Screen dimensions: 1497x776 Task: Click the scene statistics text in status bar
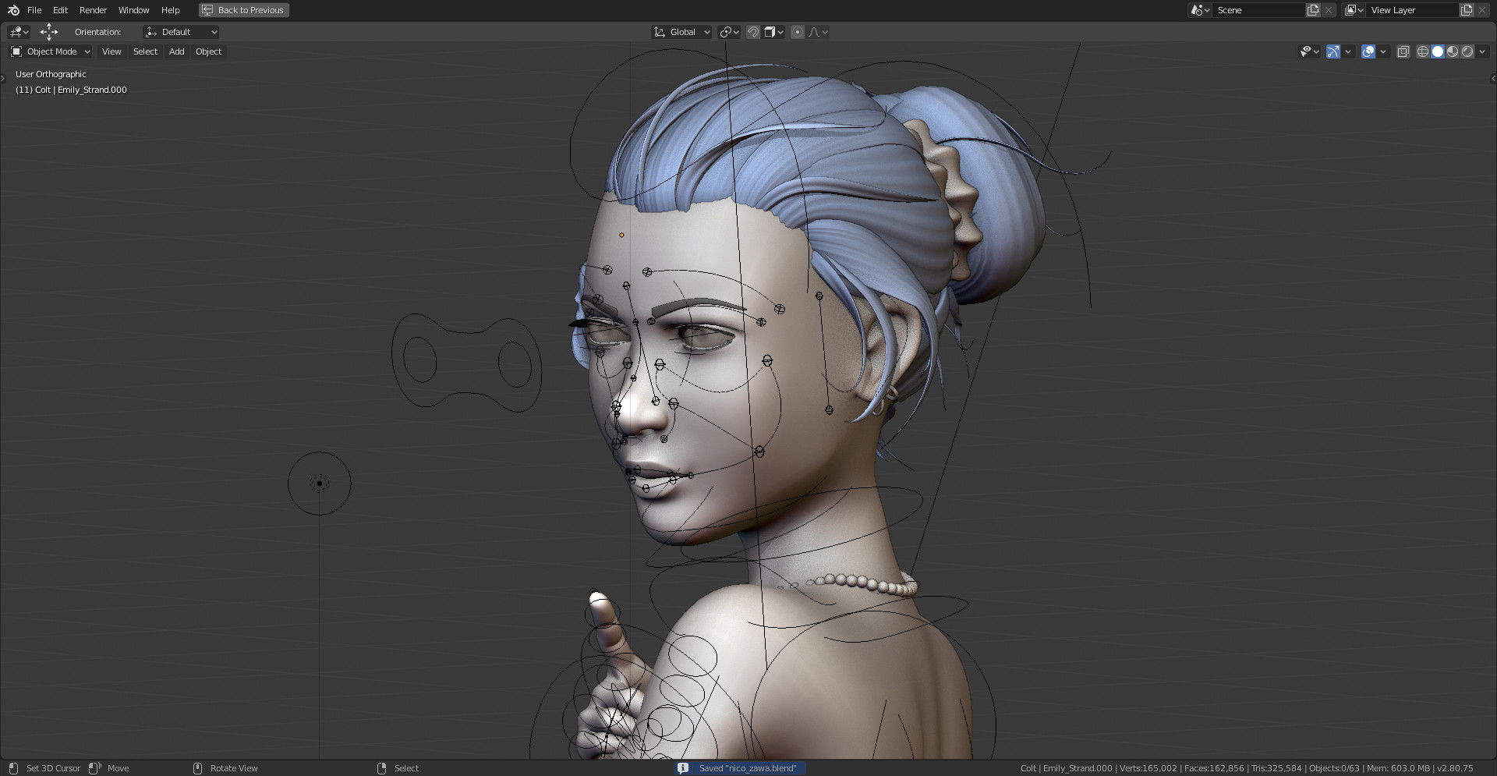click(x=1246, y=768)
